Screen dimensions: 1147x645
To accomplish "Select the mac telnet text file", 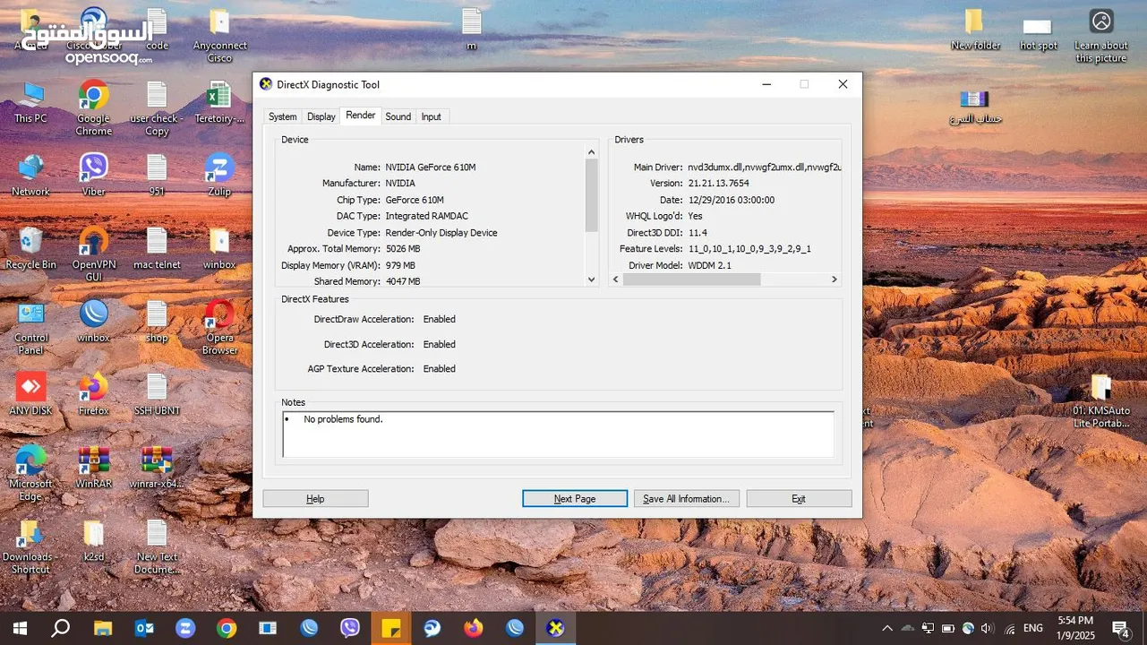I will tap(157, 248).
